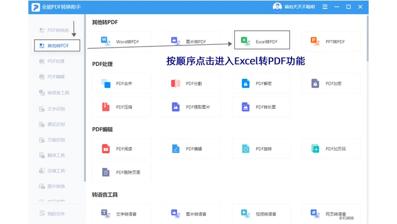397x224 pixels.
Task: Open the PDF加密 encrypt tool
Action: [331, 83]
